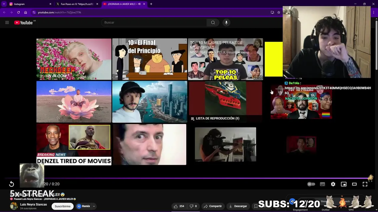This screenshot has width=378, height=212.
Task: Click the youtube.com address bar URL
Action: point(59,12)
